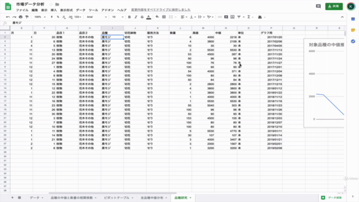Open the 品種研究 tab options arrow
Viewport: 359px width, 202px height.
click(x=190, y=198)
